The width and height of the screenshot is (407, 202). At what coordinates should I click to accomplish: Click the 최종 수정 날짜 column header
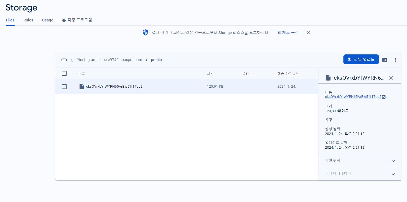point(288,73)
